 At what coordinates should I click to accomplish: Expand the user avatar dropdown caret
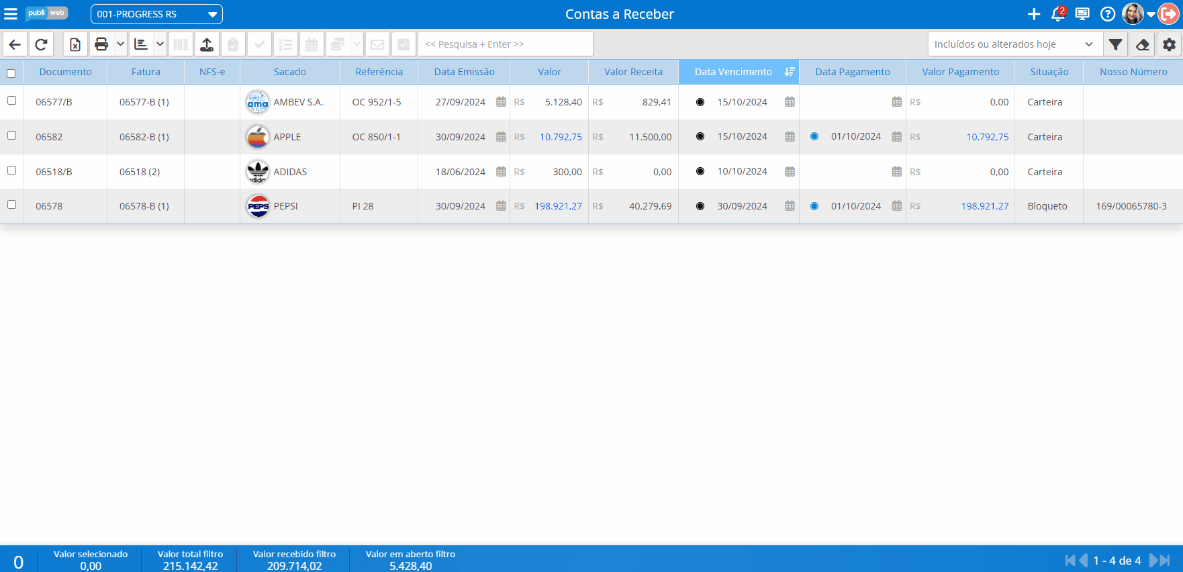1151,14
